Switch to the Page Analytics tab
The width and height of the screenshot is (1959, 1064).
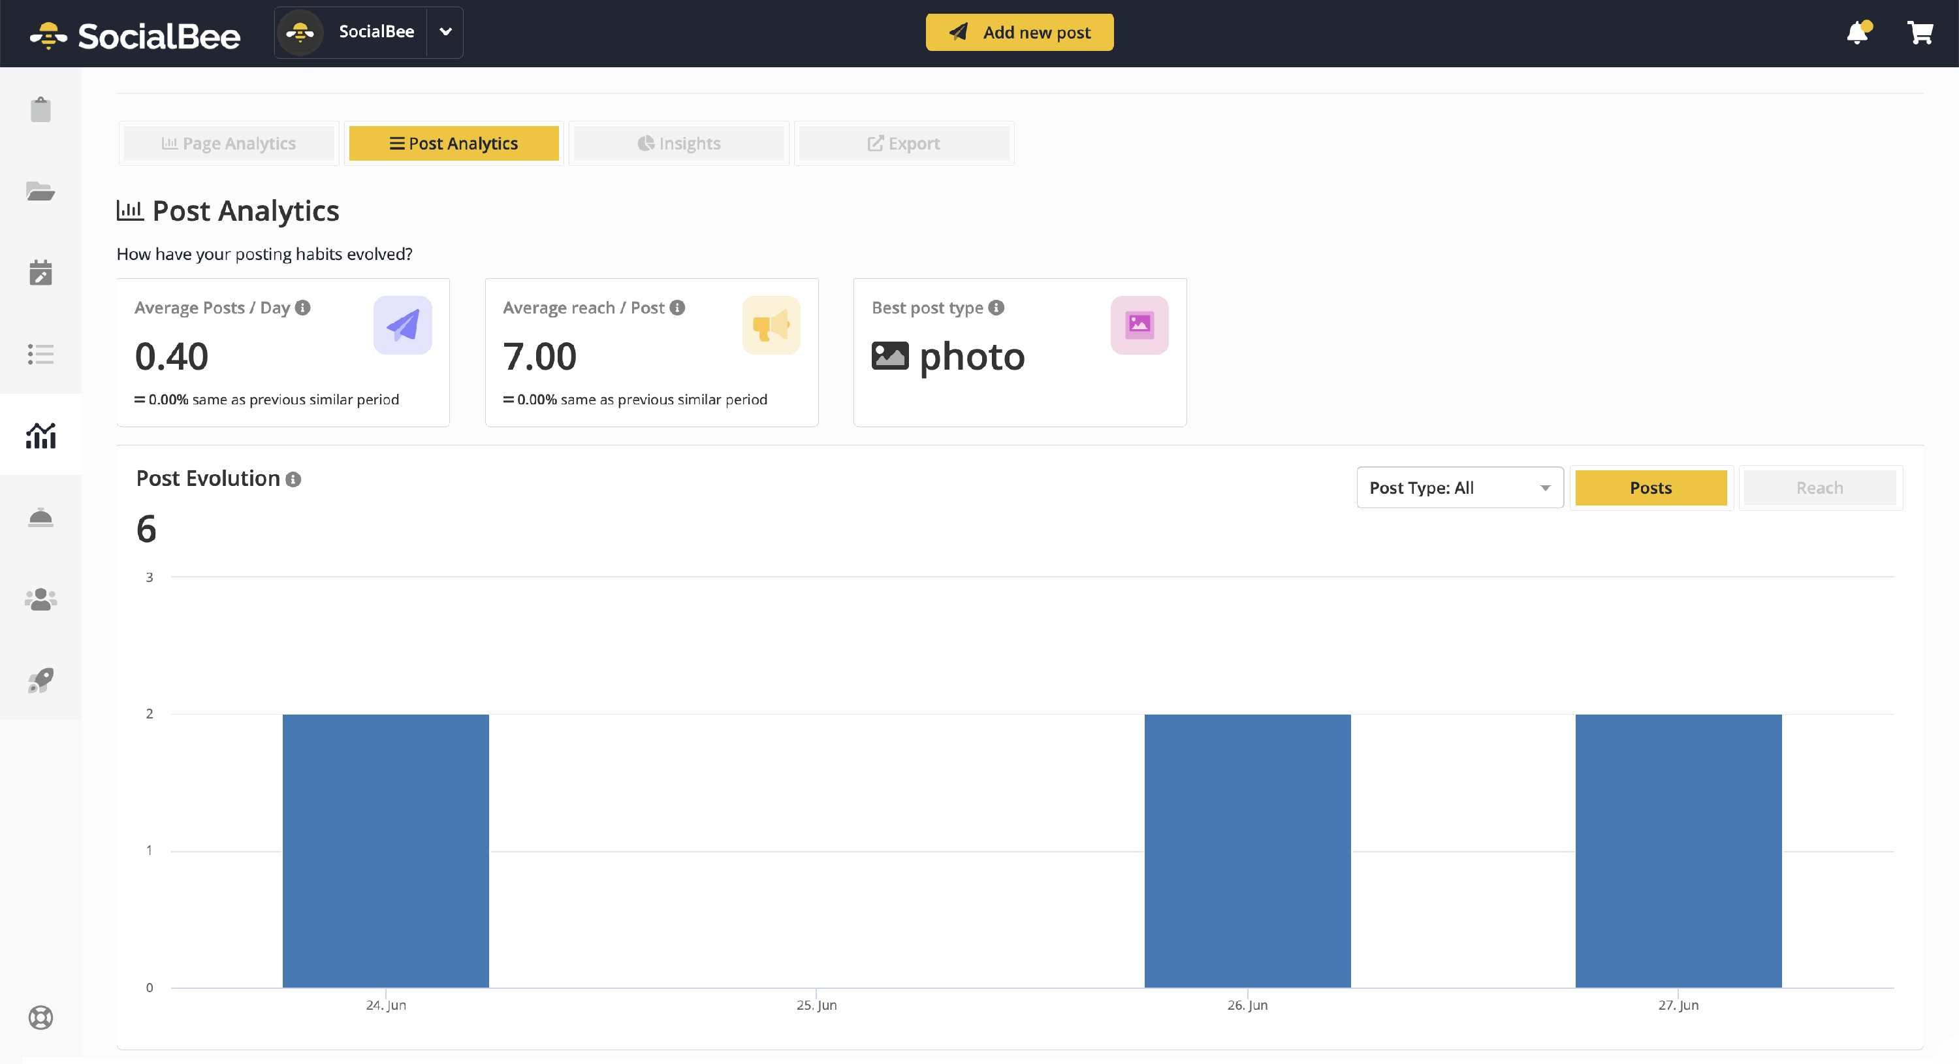pos(229,143)
